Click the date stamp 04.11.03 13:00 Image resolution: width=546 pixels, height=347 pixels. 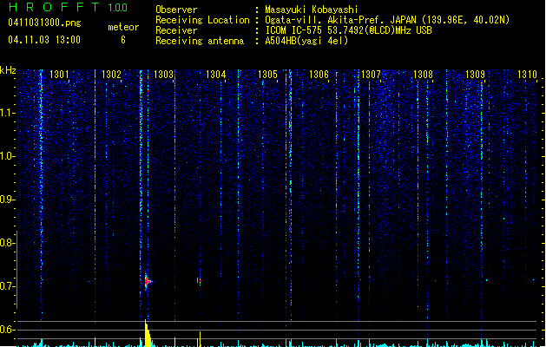click(44, 40)
